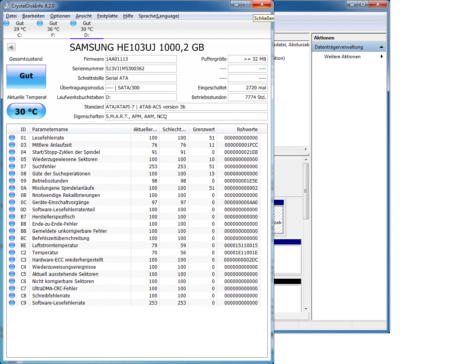This screenshot has width=459, height=364.
Task: Click status dot of Notwendige Rekalibrierungen row
Action: [12, 195]
